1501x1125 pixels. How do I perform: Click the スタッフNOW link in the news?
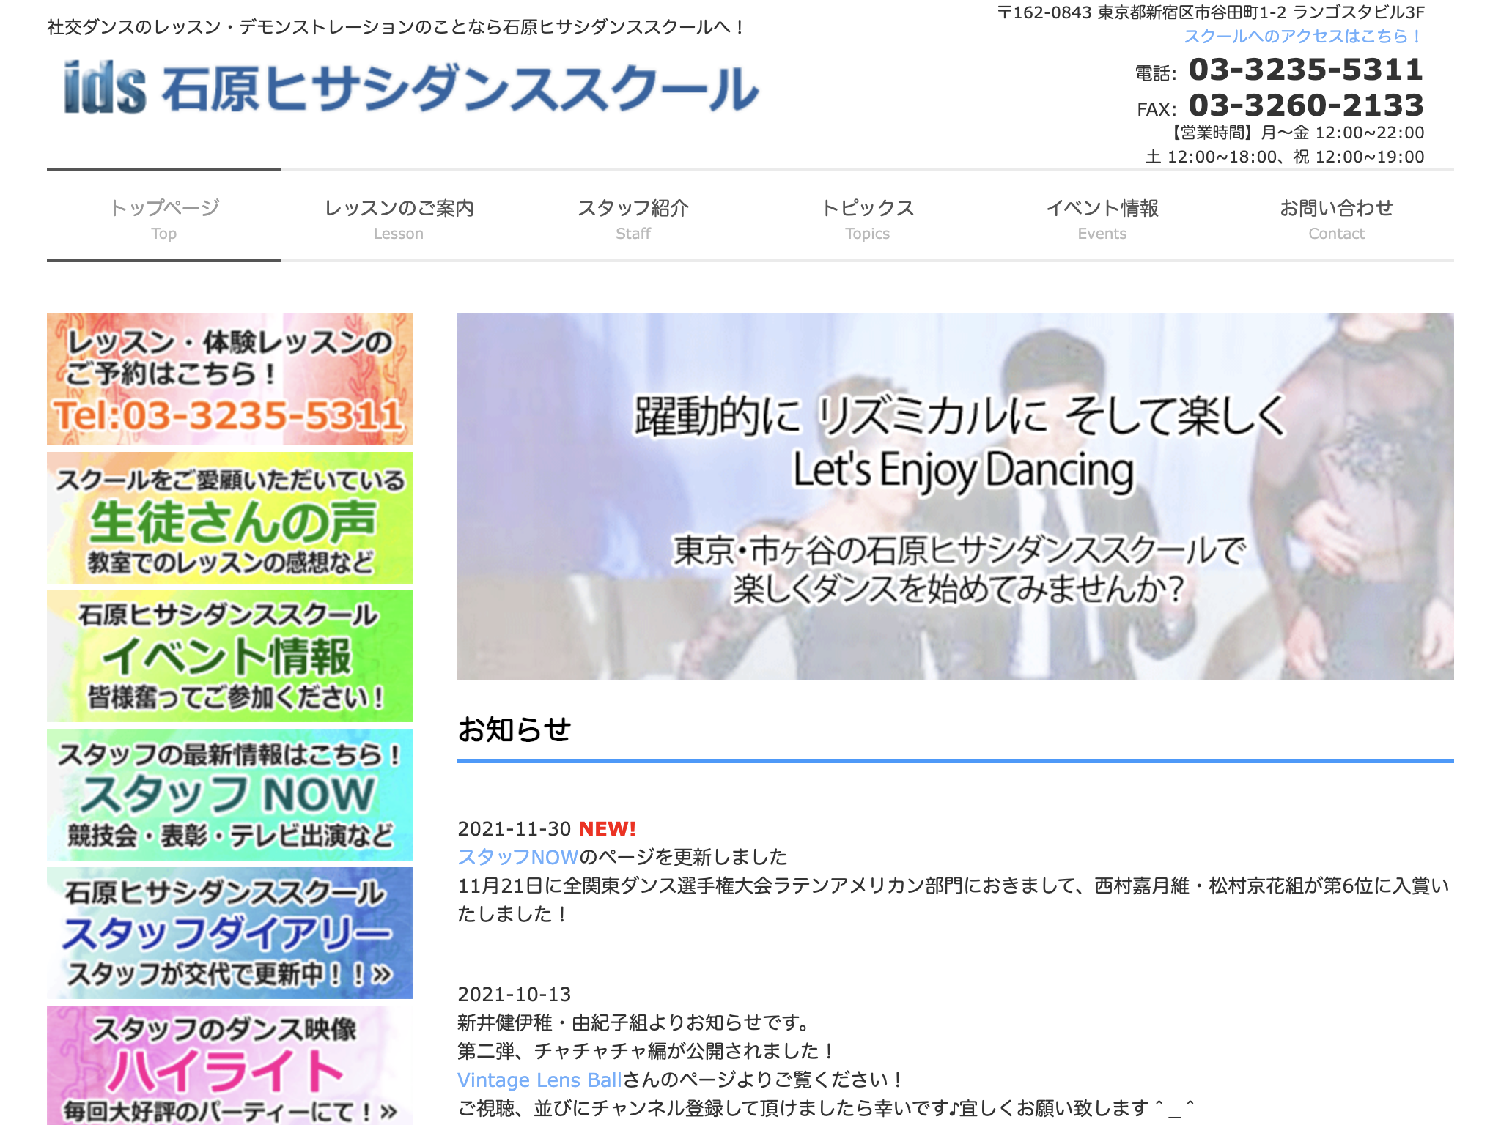517,857
